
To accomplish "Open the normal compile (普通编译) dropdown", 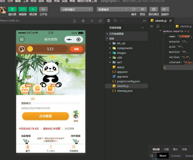I will coord(113,9).
